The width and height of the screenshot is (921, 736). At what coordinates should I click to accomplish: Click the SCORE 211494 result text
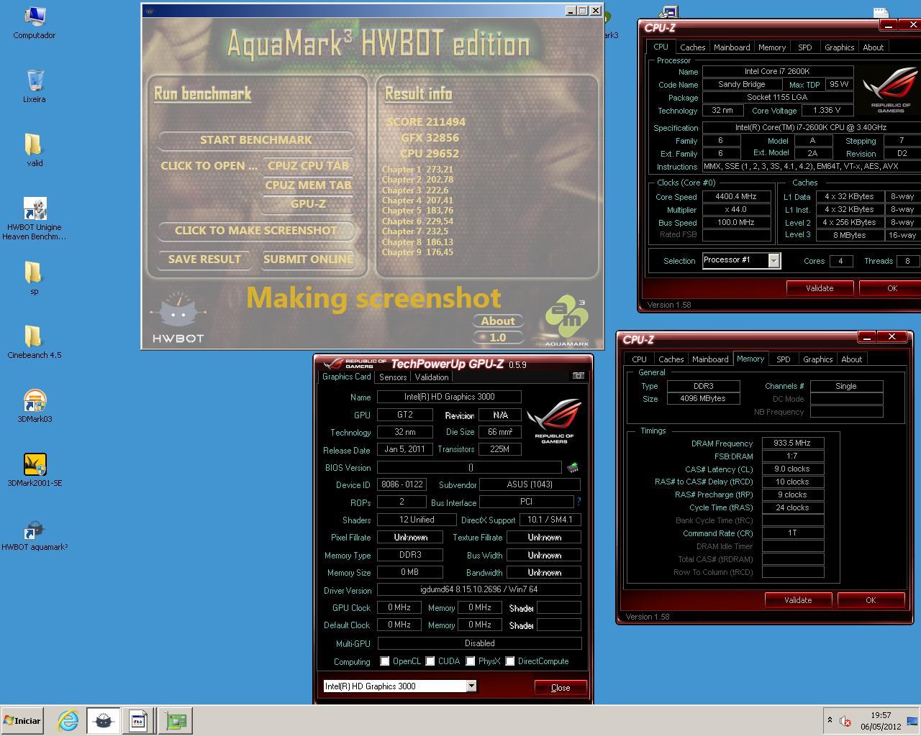(426, 122)
